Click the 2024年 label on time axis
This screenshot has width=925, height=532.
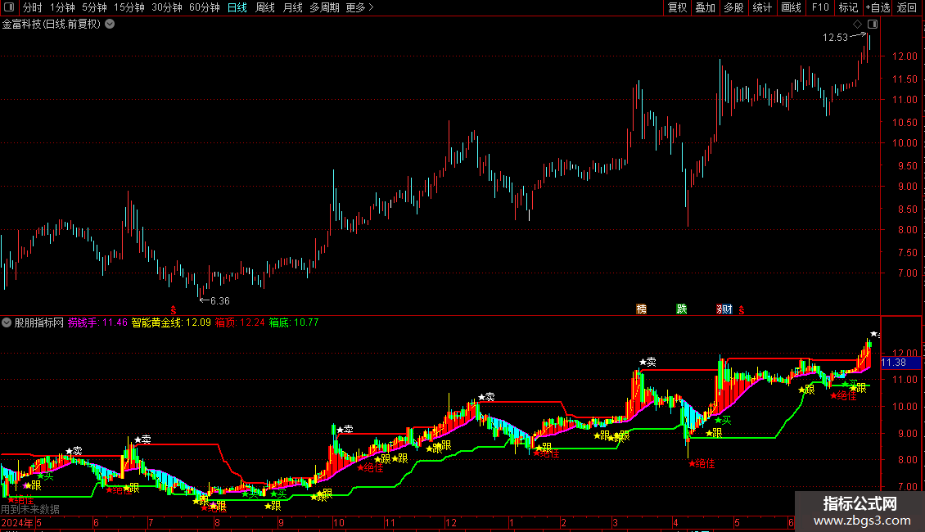pos(17,522)
